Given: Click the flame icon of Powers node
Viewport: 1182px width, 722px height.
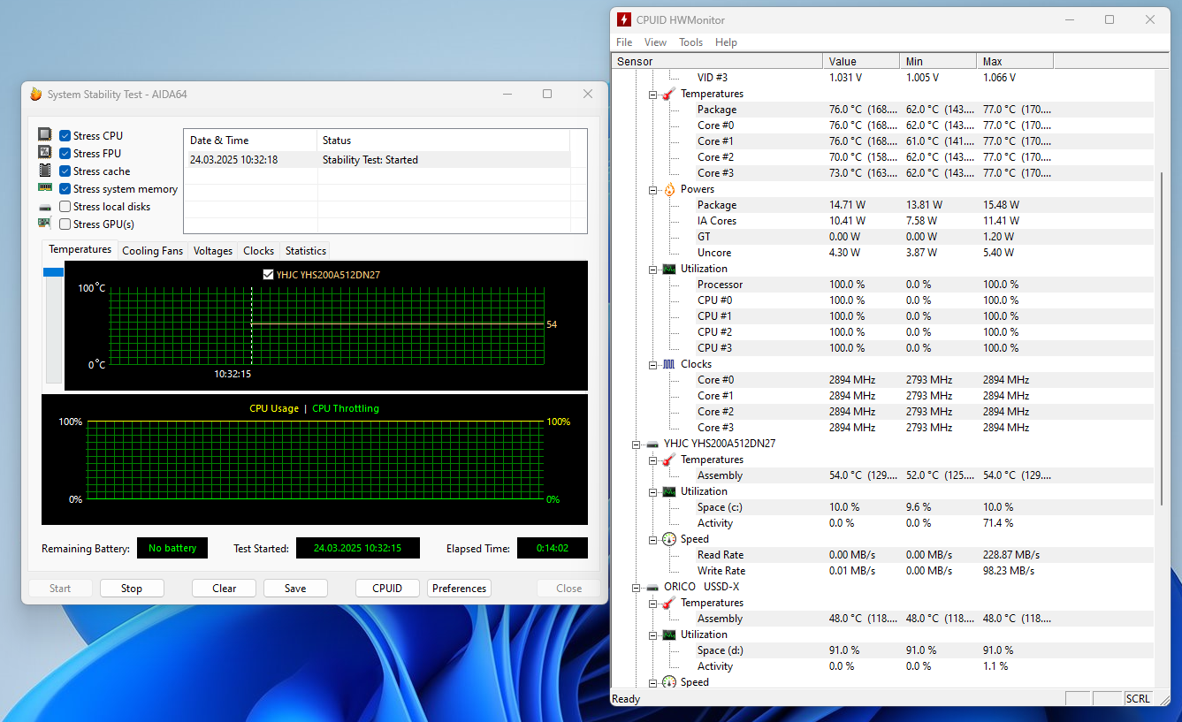Looking at the screenshot, I should [x=669, y=189].
